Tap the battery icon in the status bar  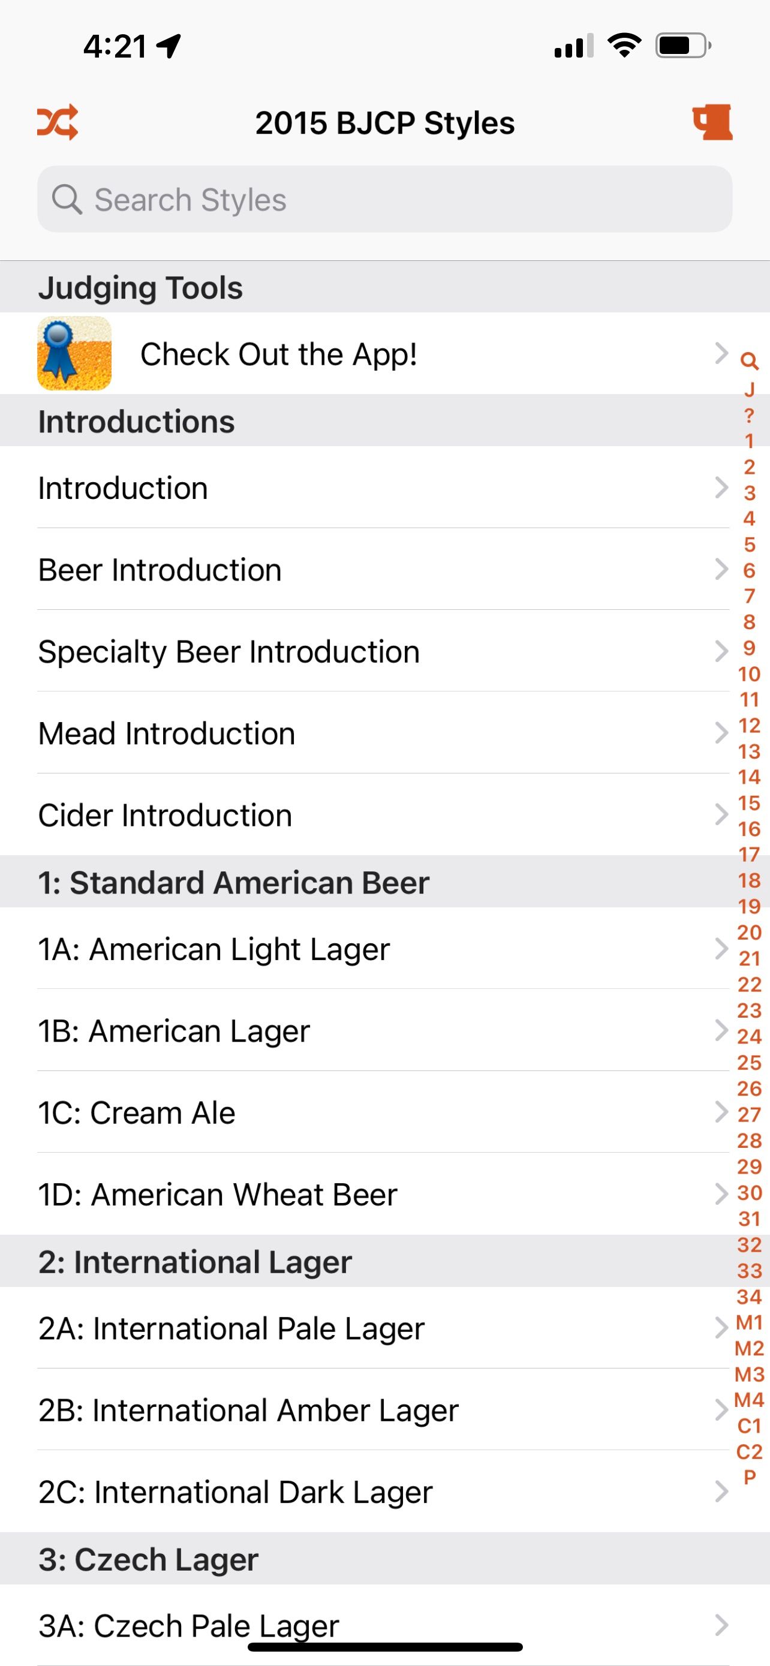tap(682, 46)
